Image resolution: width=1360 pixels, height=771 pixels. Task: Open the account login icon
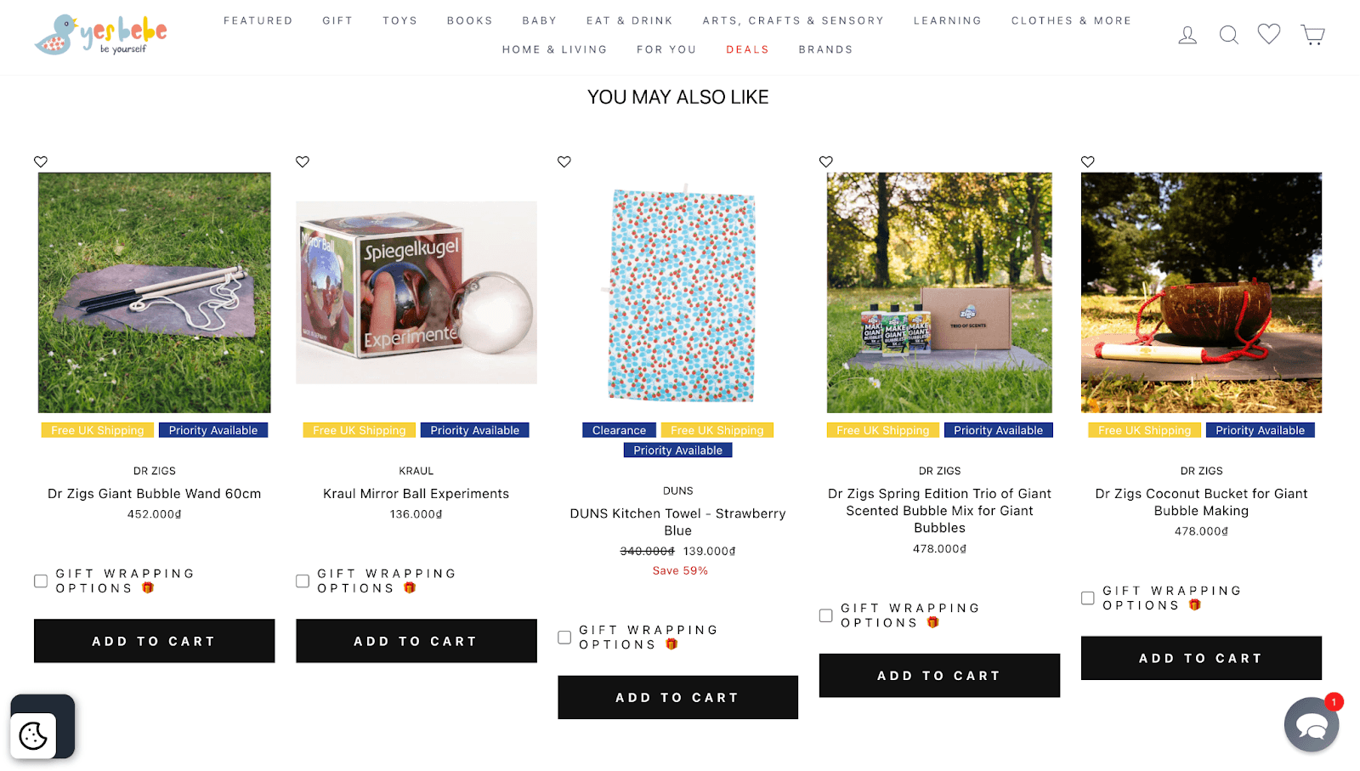[1187, 35]
